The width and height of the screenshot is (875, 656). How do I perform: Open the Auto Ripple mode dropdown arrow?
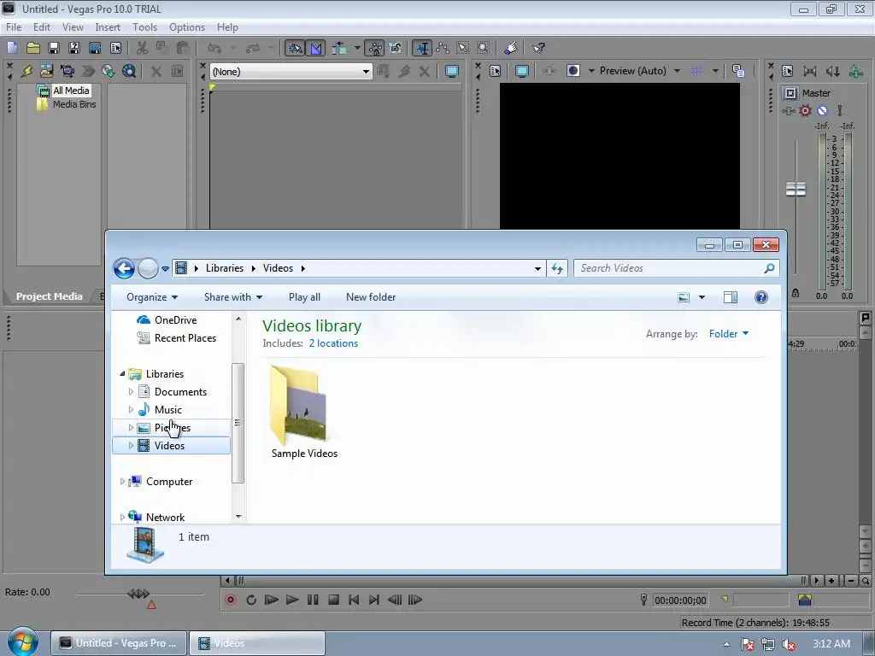coord(356,48)
